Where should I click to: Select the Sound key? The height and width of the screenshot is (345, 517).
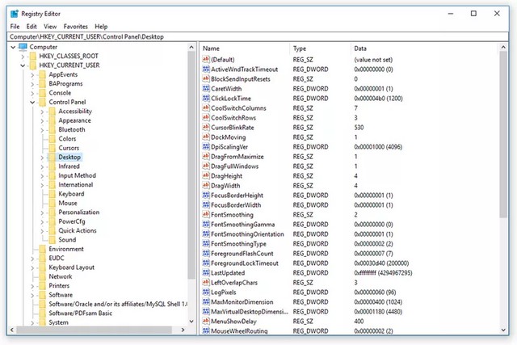67,240
